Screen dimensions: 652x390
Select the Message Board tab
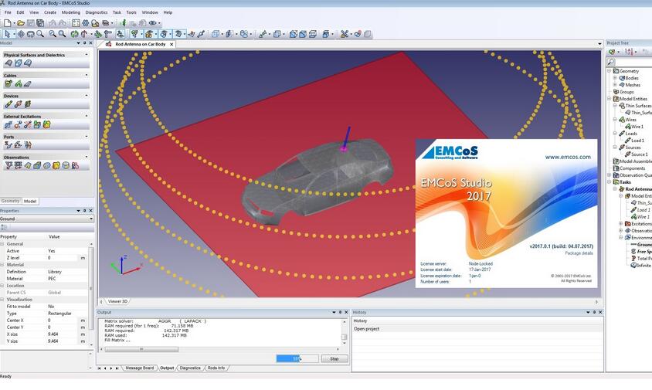[x=139, y=368]
